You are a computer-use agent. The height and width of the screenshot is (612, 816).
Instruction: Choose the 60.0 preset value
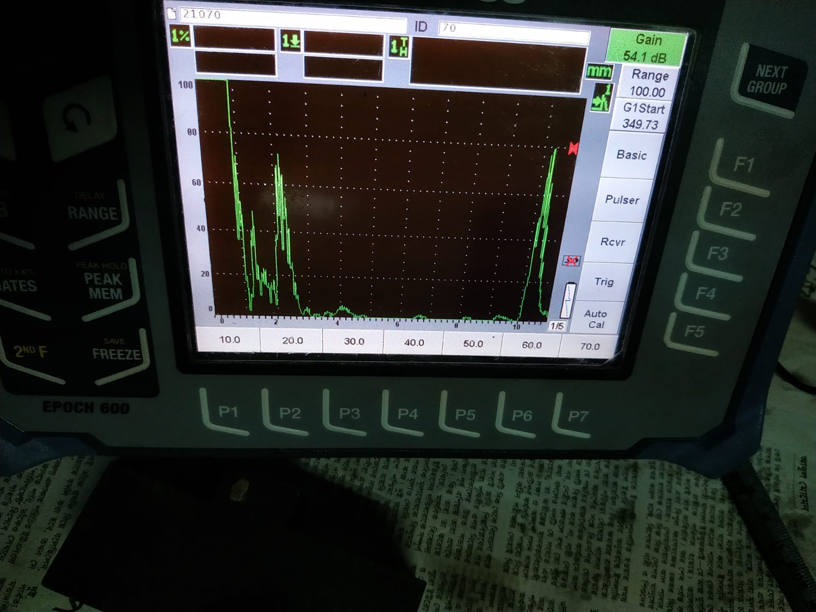point(531,345)
